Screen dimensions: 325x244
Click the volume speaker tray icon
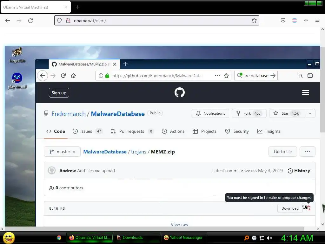click(269, 238)
